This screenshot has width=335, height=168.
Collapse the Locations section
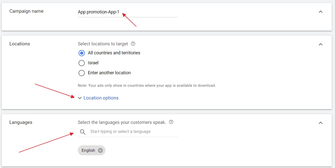tap(320, 44)
